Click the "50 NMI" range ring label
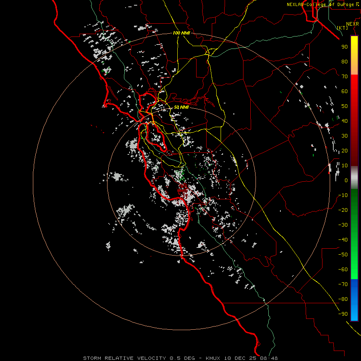This screenshot has height=361, width=361. [x=181, y=107]
